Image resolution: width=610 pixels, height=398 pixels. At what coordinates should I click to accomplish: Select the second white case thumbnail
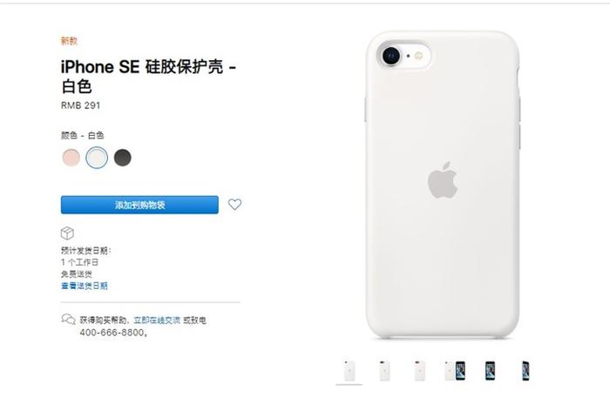point(384,371)
